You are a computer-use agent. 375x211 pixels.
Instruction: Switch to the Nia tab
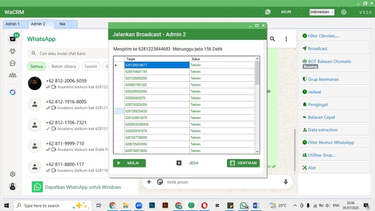tap(66, 24)
